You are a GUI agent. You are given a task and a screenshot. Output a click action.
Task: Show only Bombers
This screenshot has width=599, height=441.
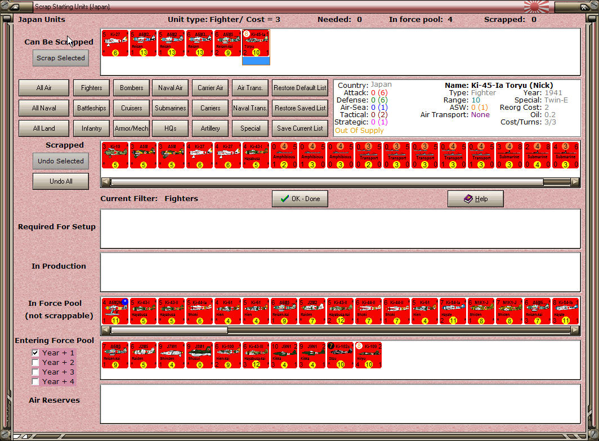click(x=131, y=88)
